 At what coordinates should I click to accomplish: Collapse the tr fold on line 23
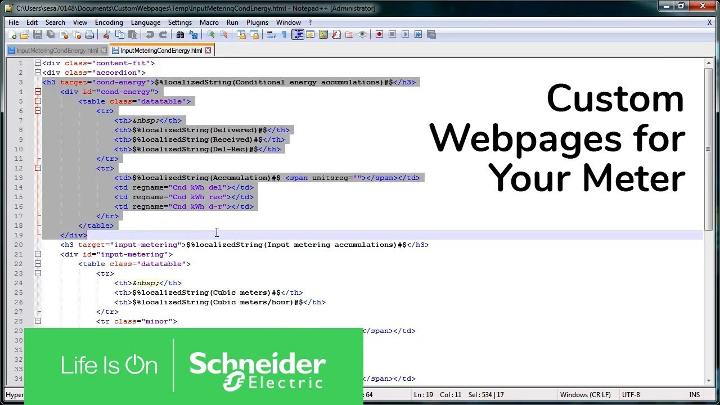(x=38, y=273)
